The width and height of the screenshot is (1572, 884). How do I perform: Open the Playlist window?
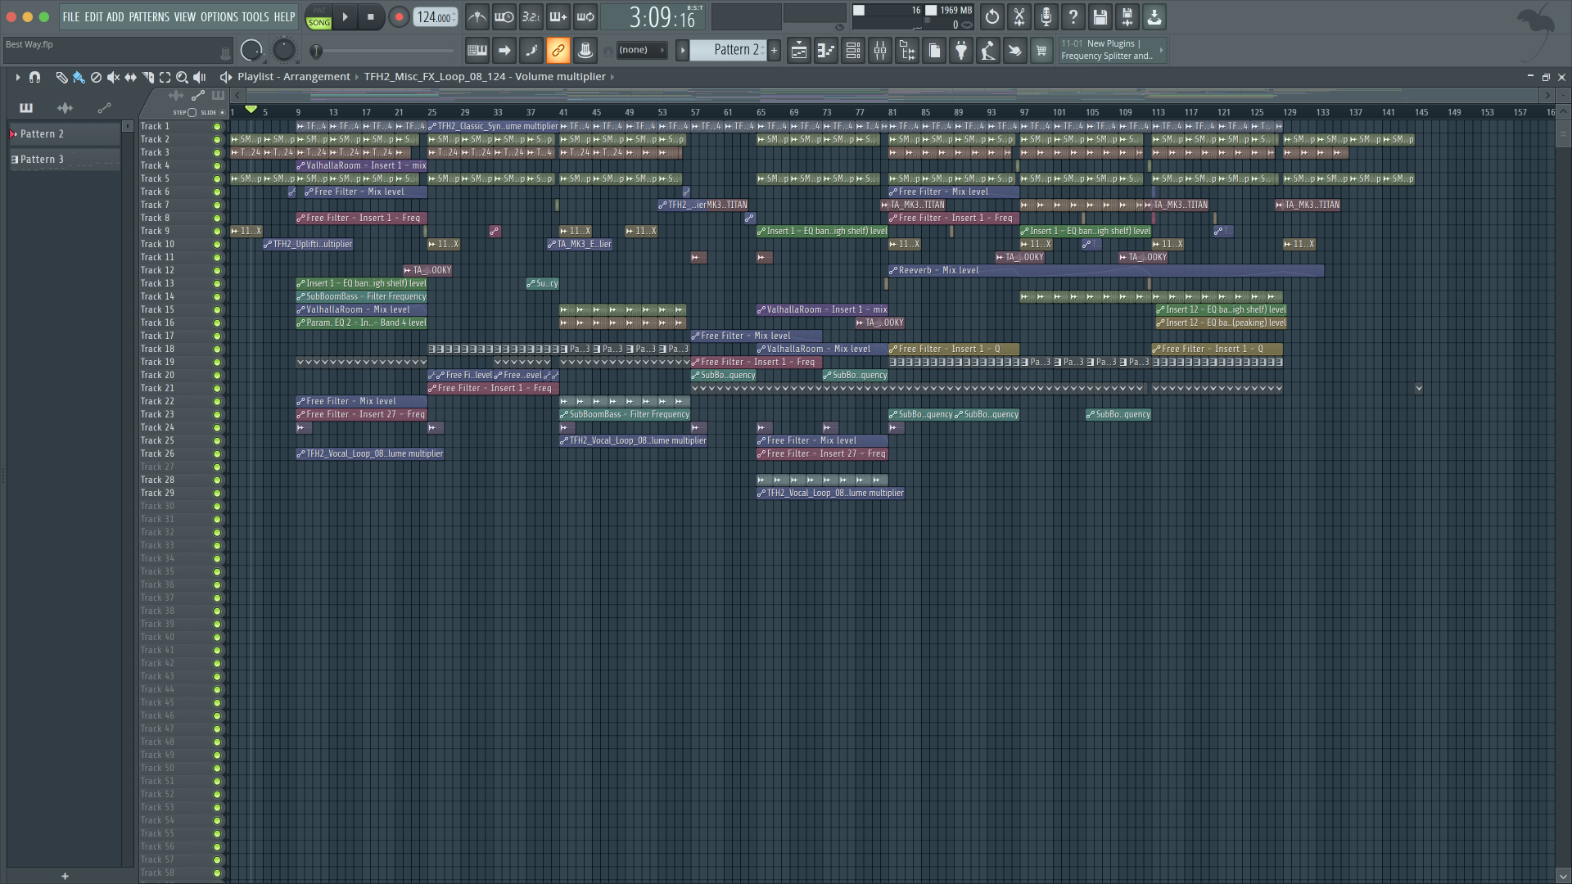click(x=799, y=51)
